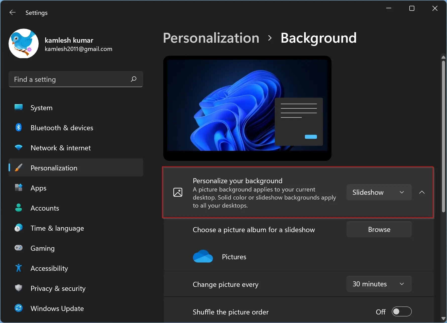447x323 pixels.
Task: Click the Privacy shield icon
Action: tap(19, 288)
